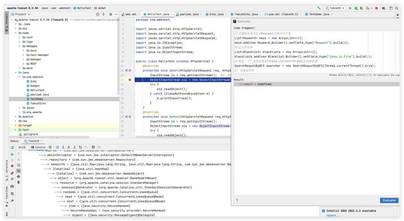
Task: Collapse the webapps folder
Action: pyautogui.click(x=20, y=46)
